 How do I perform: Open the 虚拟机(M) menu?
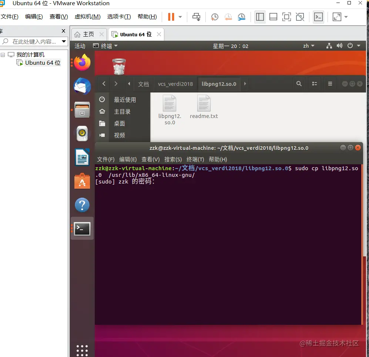click(x=87, y=17)
